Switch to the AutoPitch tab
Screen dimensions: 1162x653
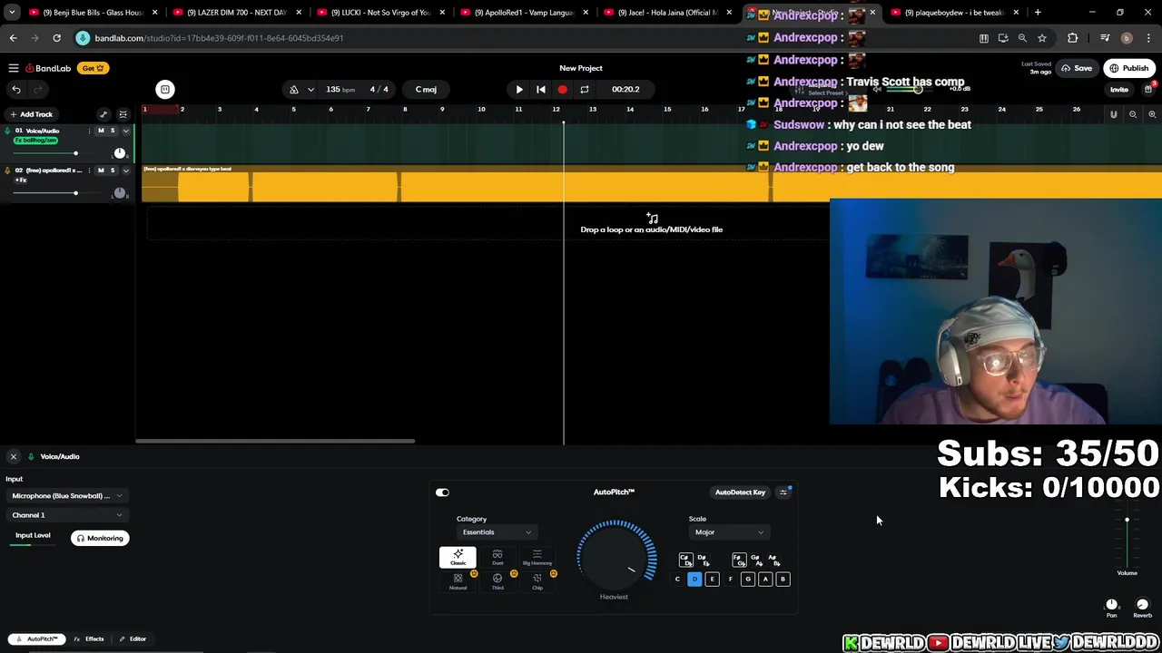(36, 638)
